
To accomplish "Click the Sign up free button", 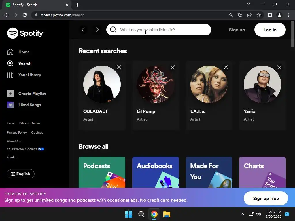I will pos(266,199).
